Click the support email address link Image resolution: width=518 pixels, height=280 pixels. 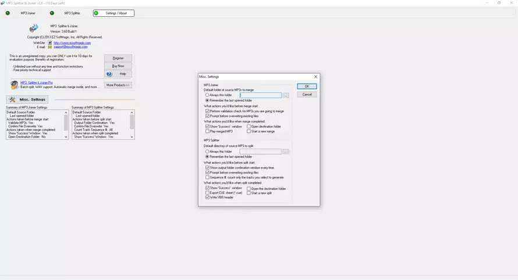coord(70,47)
